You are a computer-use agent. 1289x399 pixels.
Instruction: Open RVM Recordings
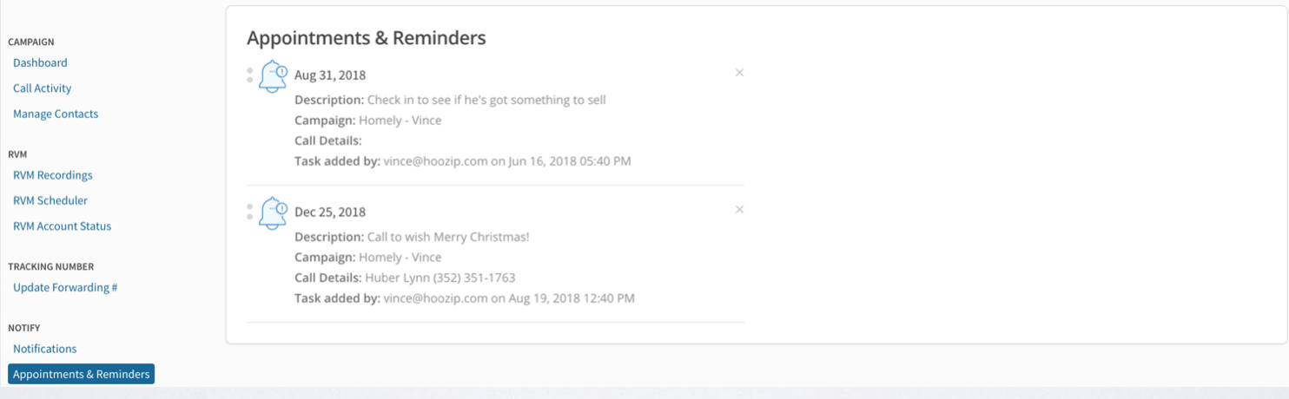pos(53,175)
